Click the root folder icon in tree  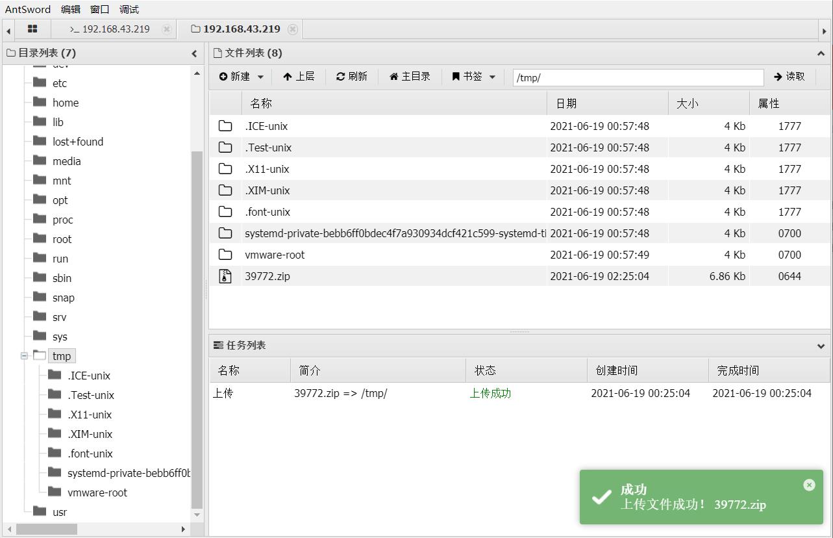[40, 238]
